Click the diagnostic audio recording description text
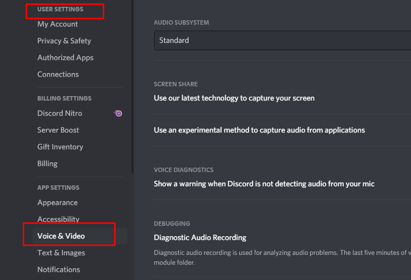Viewport: 411px width, 280px height. pyautogui.click(x=282, y=257)
